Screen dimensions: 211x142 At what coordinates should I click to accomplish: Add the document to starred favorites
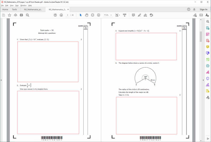point(9,15)
